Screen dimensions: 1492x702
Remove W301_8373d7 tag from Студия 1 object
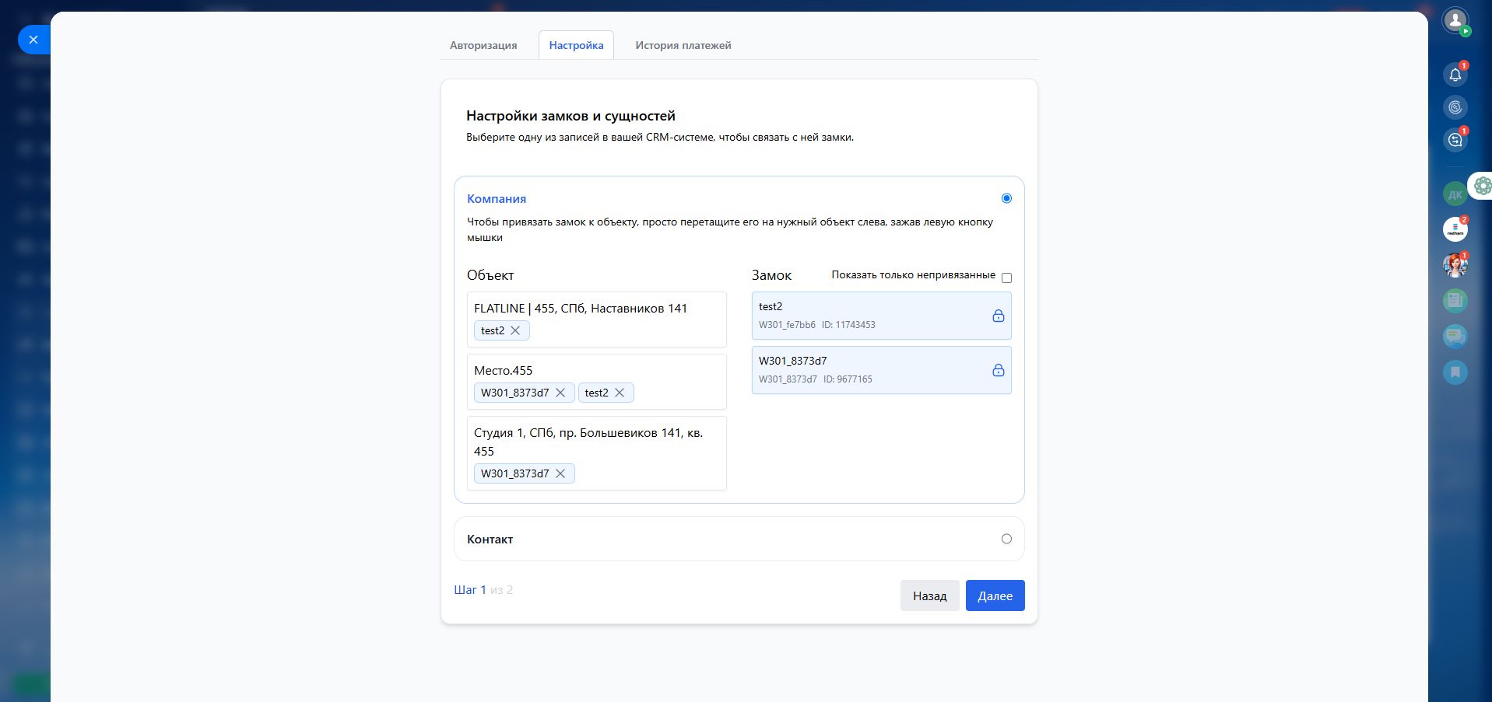pyautogui.click(x=560, y=473)
